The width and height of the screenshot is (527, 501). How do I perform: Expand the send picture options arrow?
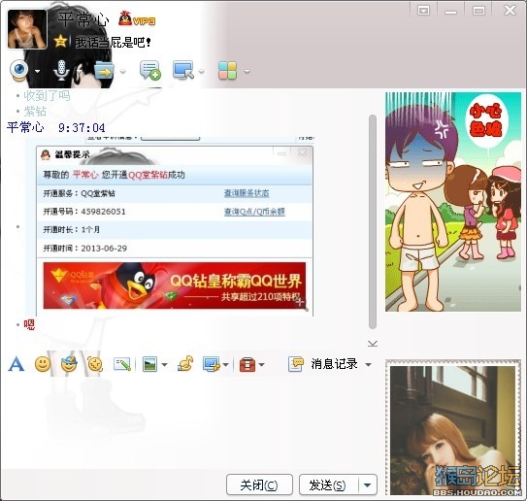click(164, 364)
